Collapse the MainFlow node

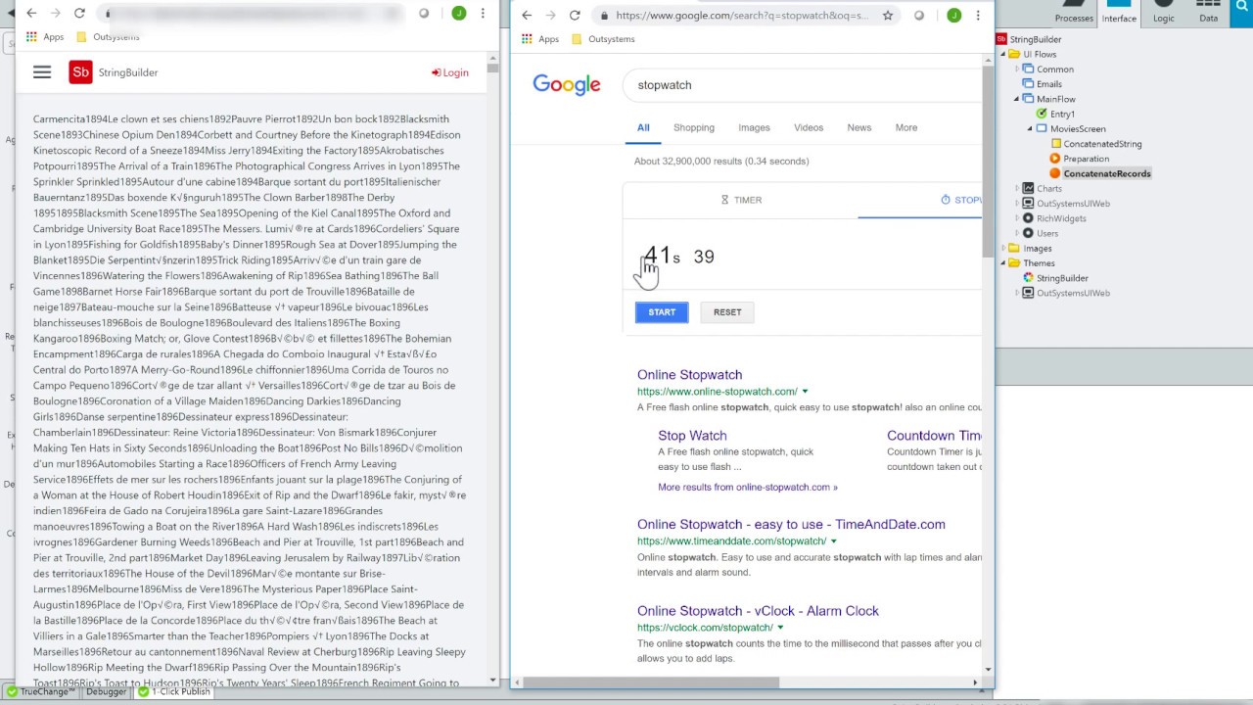(1017, 99)
